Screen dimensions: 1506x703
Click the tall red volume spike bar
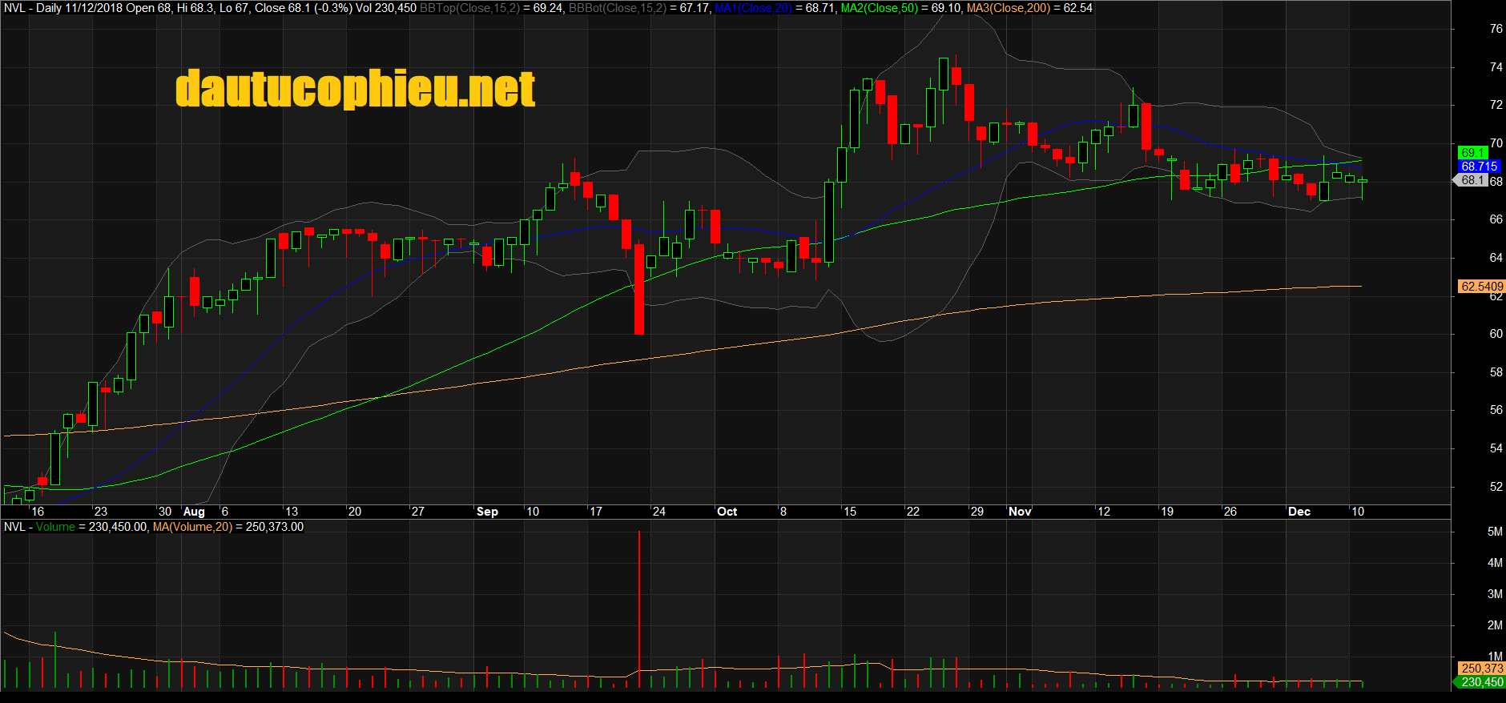coord(639,609)
